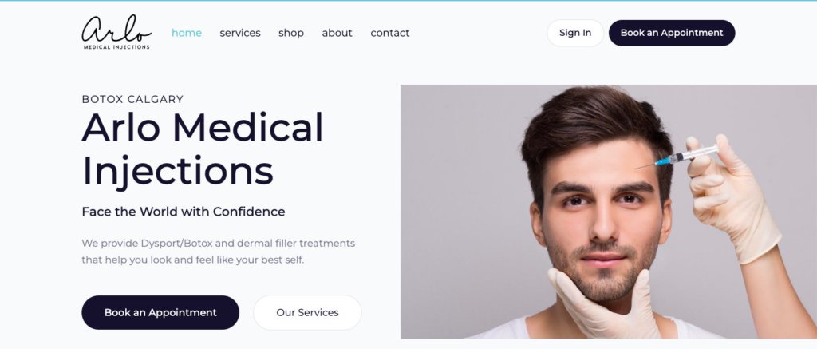
Task: Open the Our Services button
Action: click(307, 312)
